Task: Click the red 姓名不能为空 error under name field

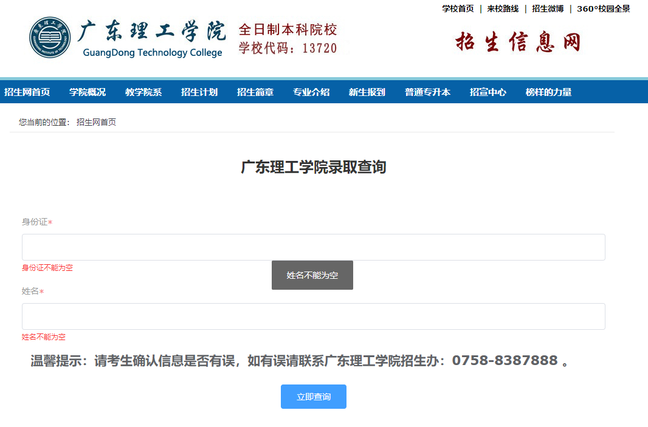Action: tap(43, 337)
